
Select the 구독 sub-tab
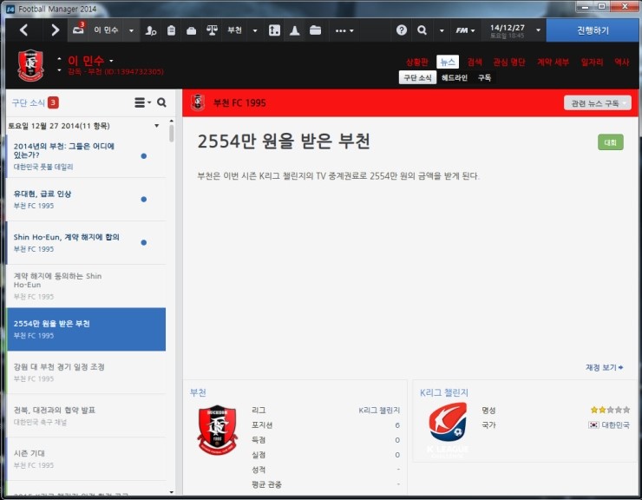tap(484, 77)
